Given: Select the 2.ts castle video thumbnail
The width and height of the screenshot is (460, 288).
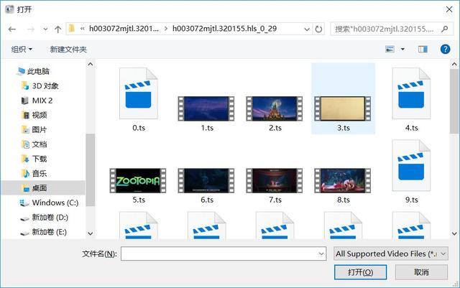Looking at the screenshot, I should [x=275, y=108].
